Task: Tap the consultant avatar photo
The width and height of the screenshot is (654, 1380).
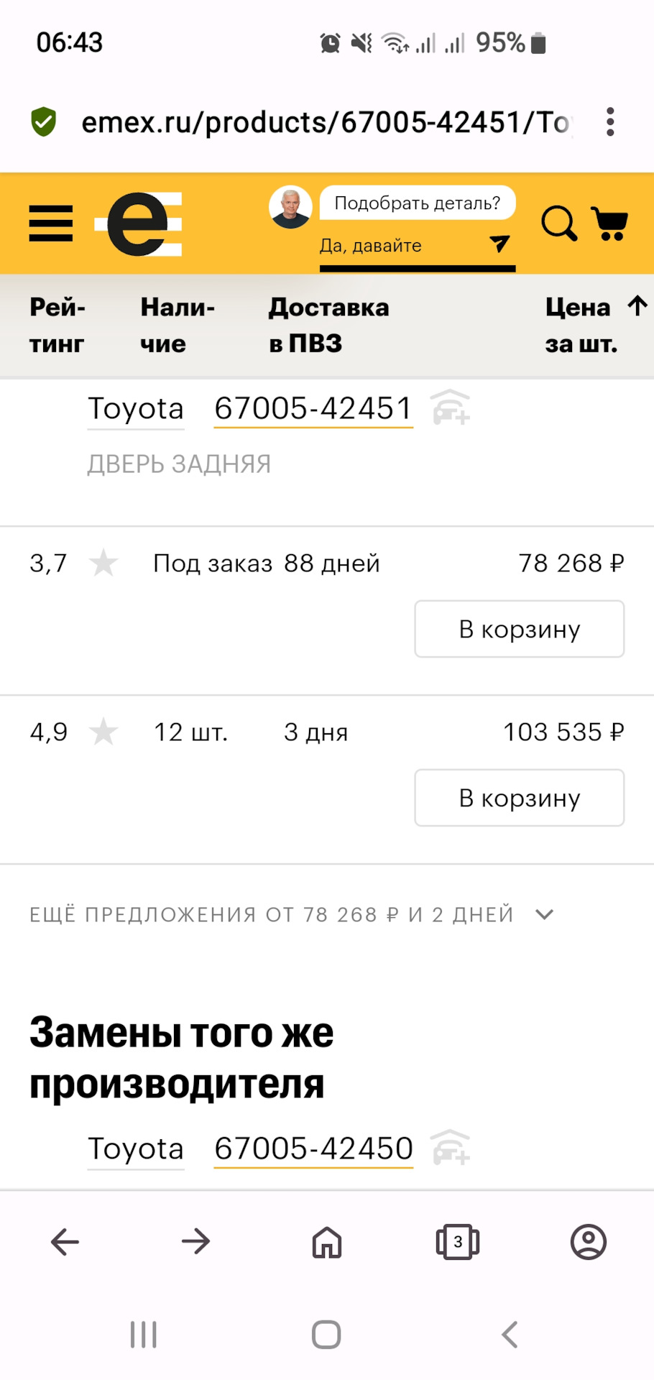Action: pos(290,207)
